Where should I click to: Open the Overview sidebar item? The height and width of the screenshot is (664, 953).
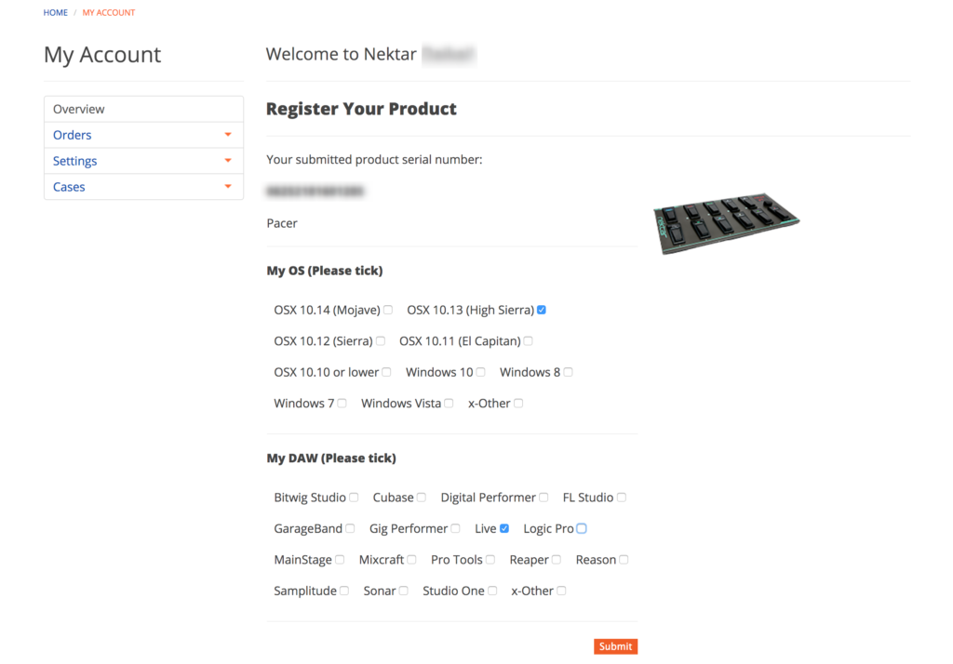point(79,109)
